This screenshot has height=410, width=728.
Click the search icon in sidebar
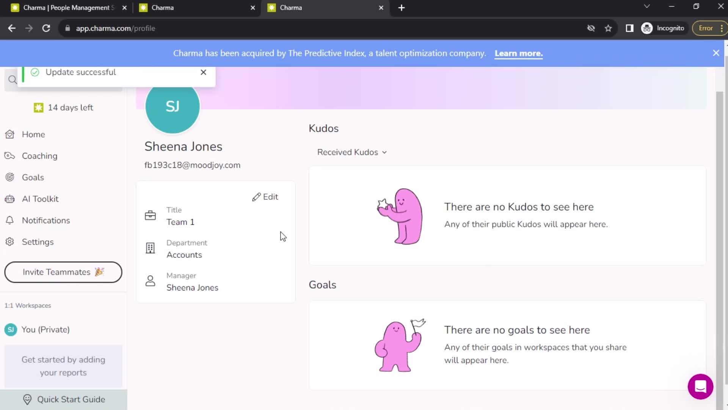click(x=13, y=80)
